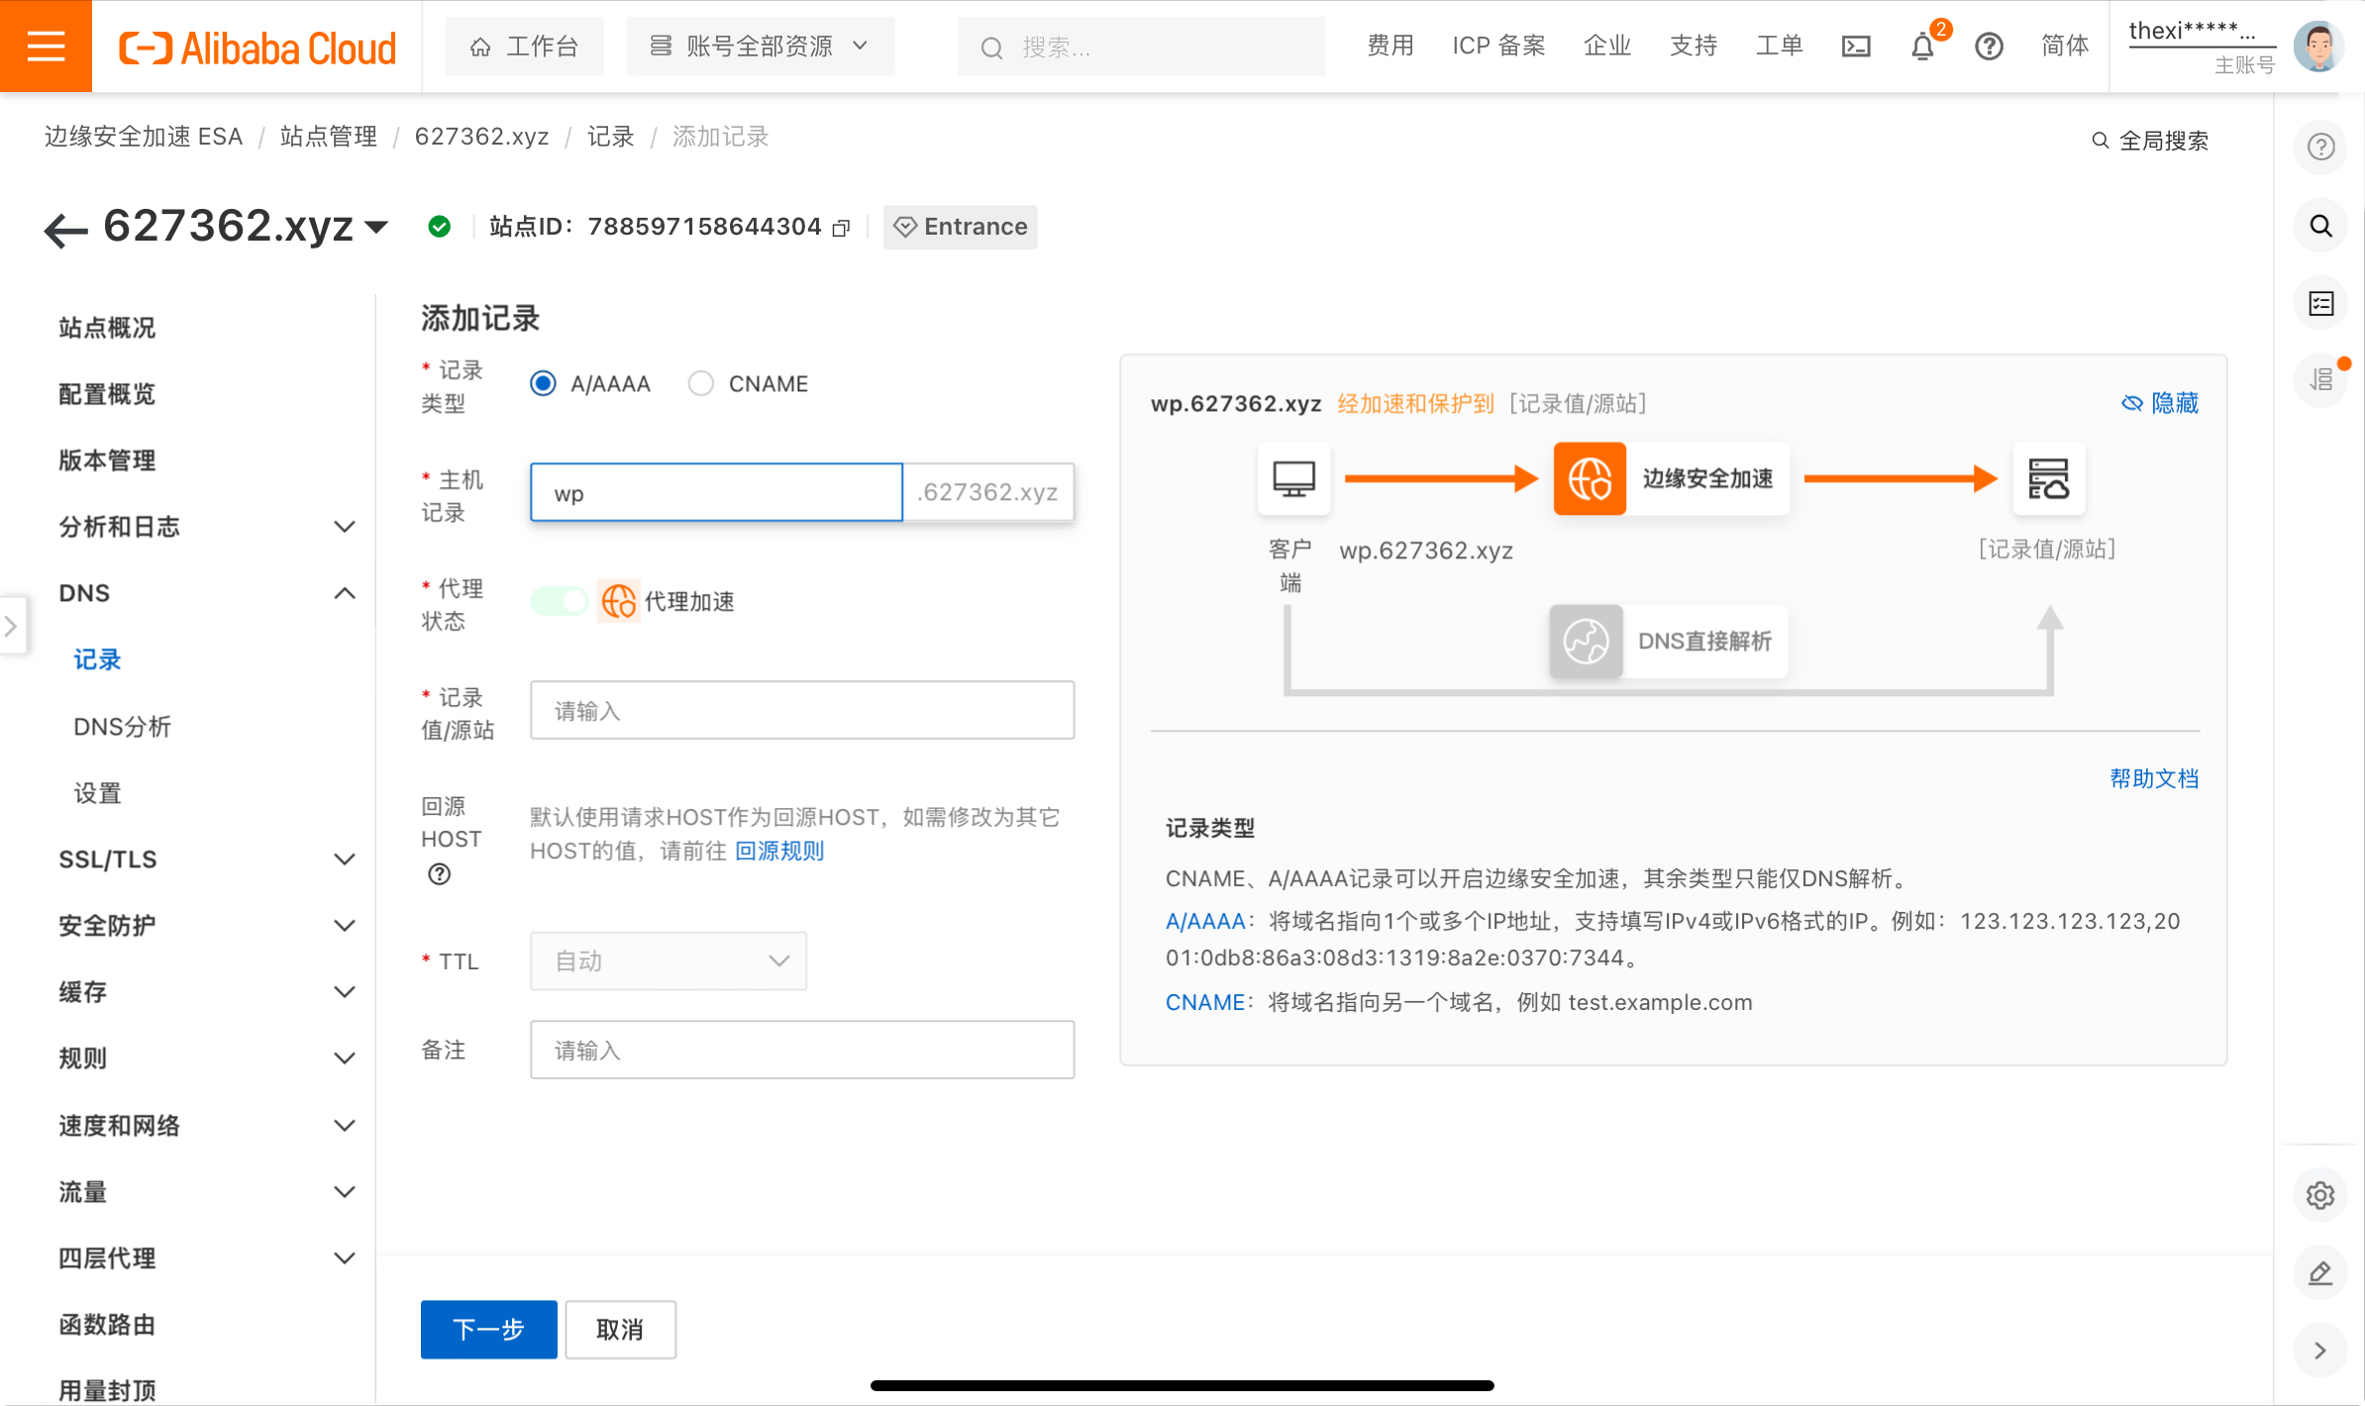The height and width of the screenshot is (1406, 2365).
Task: Click the right sidebar edit pencil icon
Action: pos(2320,1273)
